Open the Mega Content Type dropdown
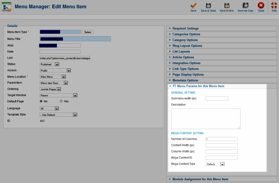Screen dimensions: 279x183 (215, 164)
